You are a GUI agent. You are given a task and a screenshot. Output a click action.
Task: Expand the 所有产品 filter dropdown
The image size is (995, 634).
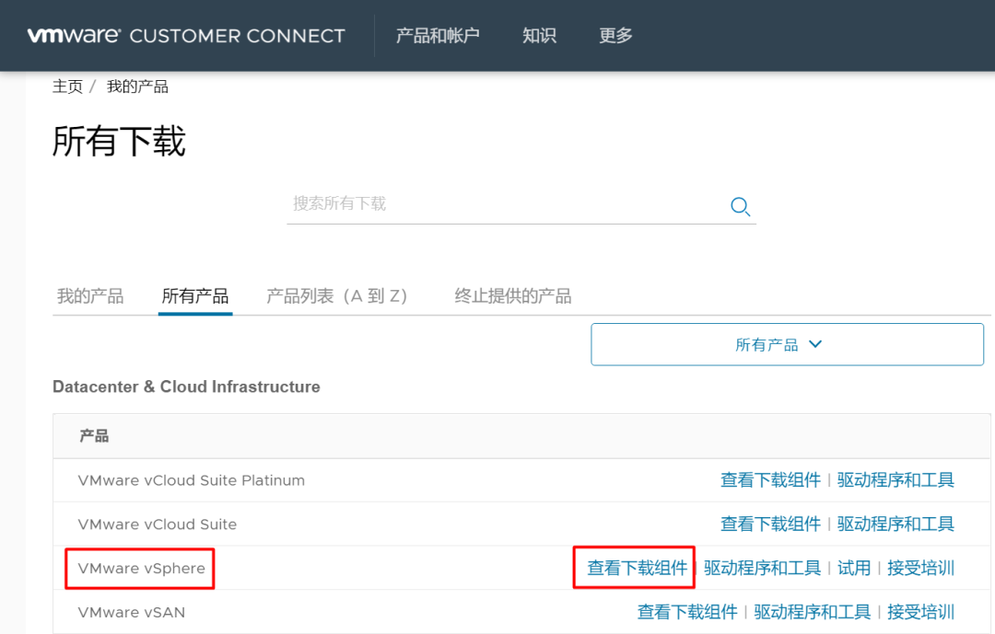787,345
